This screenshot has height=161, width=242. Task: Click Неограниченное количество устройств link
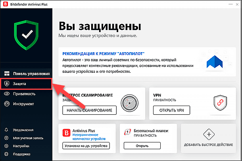(89, 137)
